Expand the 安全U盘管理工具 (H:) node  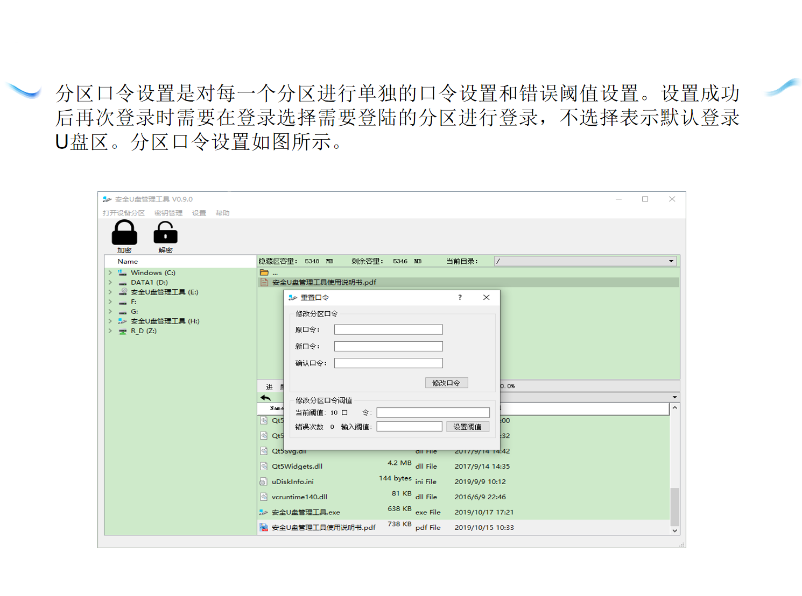110,321
